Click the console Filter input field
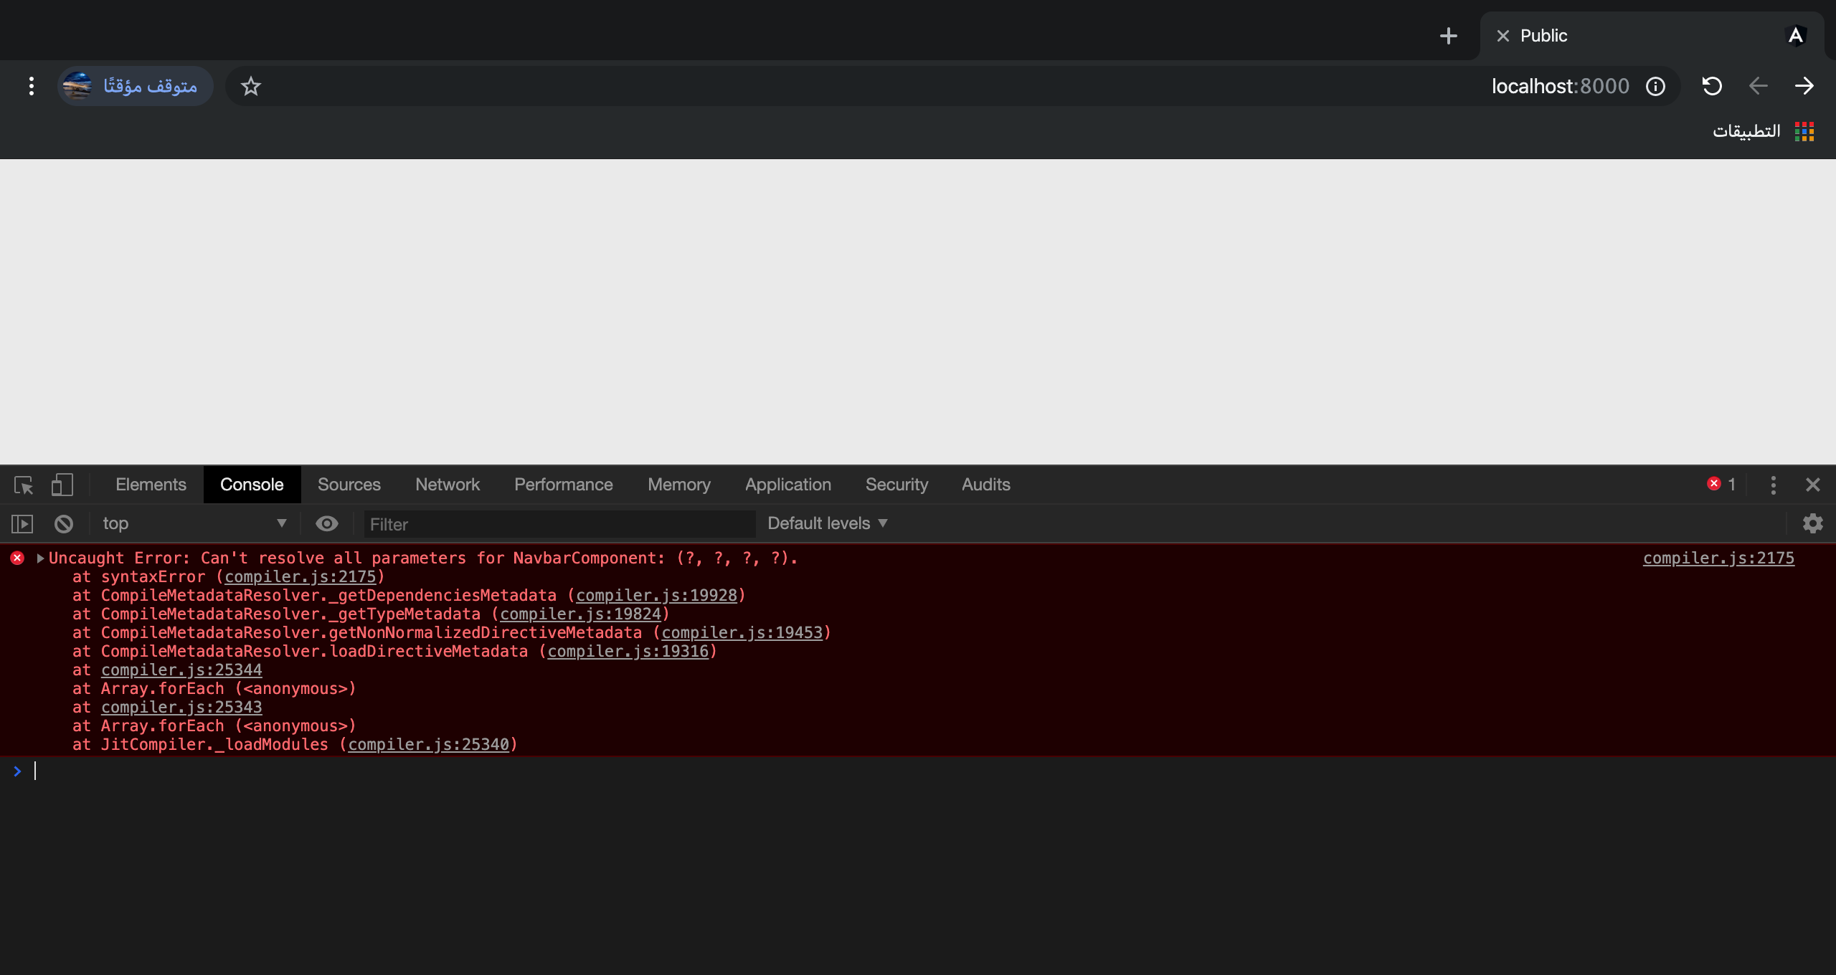 (559, 524)
